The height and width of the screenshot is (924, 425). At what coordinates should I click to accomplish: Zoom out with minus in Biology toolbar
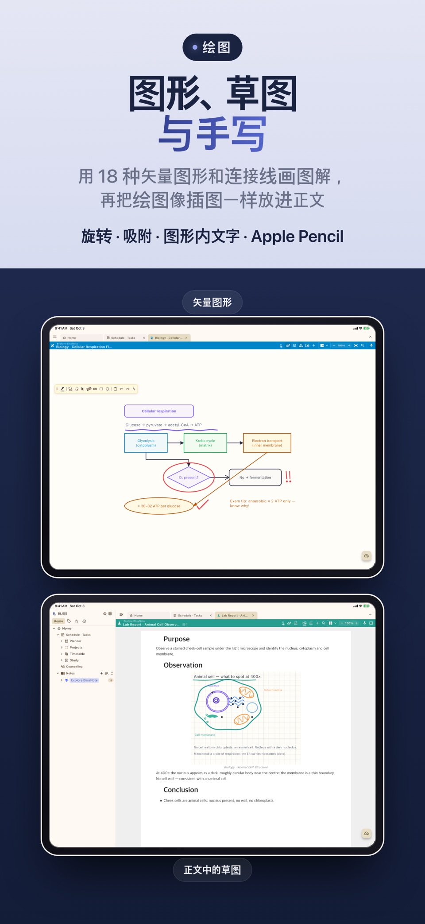pyautogui.click(x=334, y=346)
